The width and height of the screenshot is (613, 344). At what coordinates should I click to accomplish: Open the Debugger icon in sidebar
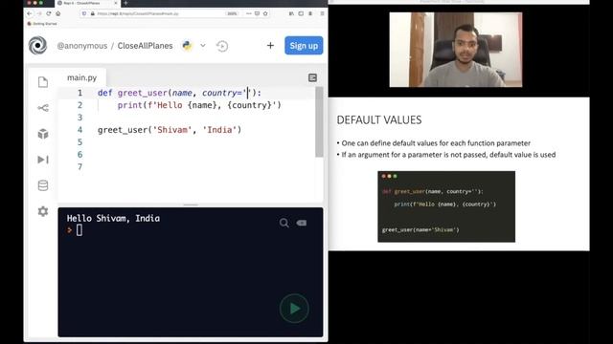click(43, 160)
